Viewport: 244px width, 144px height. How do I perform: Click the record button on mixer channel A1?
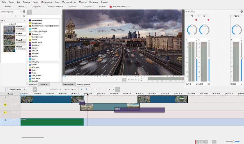196,20
